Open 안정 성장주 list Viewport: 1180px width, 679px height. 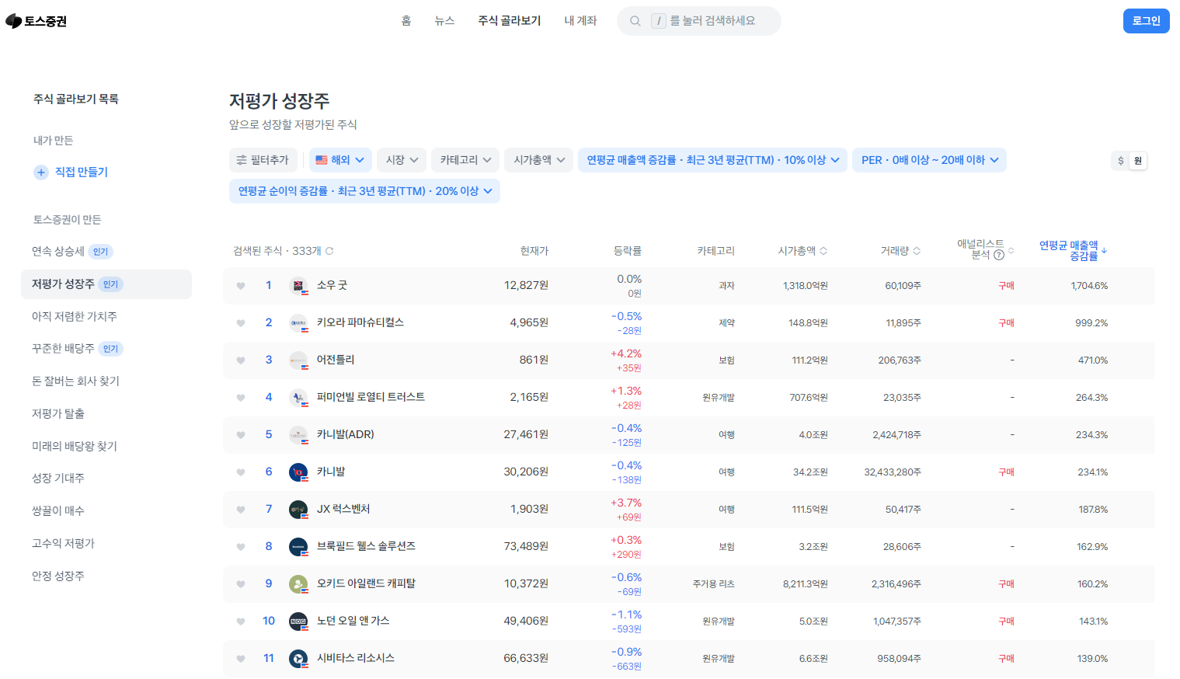coord(106,576)
